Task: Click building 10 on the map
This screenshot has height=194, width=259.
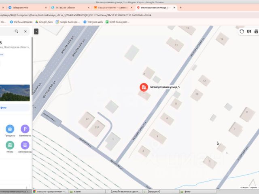Action: 197,95
